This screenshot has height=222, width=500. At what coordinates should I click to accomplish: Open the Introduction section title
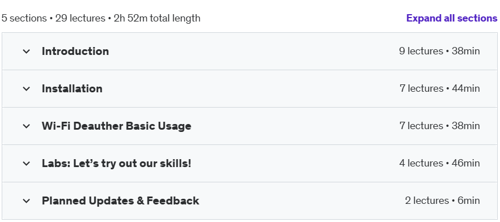pos(75,52)
